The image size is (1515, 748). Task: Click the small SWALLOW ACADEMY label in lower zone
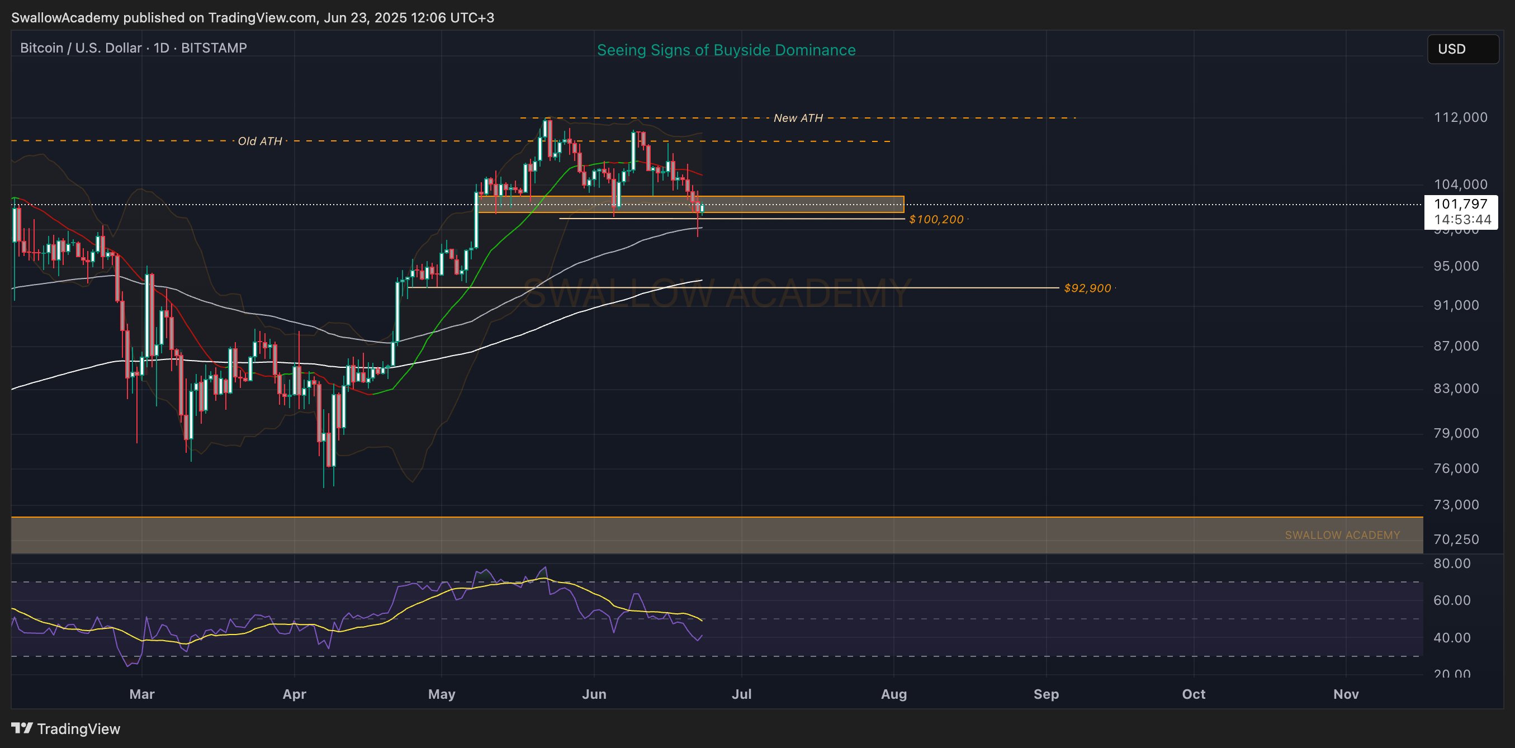tap(1342, 535)
